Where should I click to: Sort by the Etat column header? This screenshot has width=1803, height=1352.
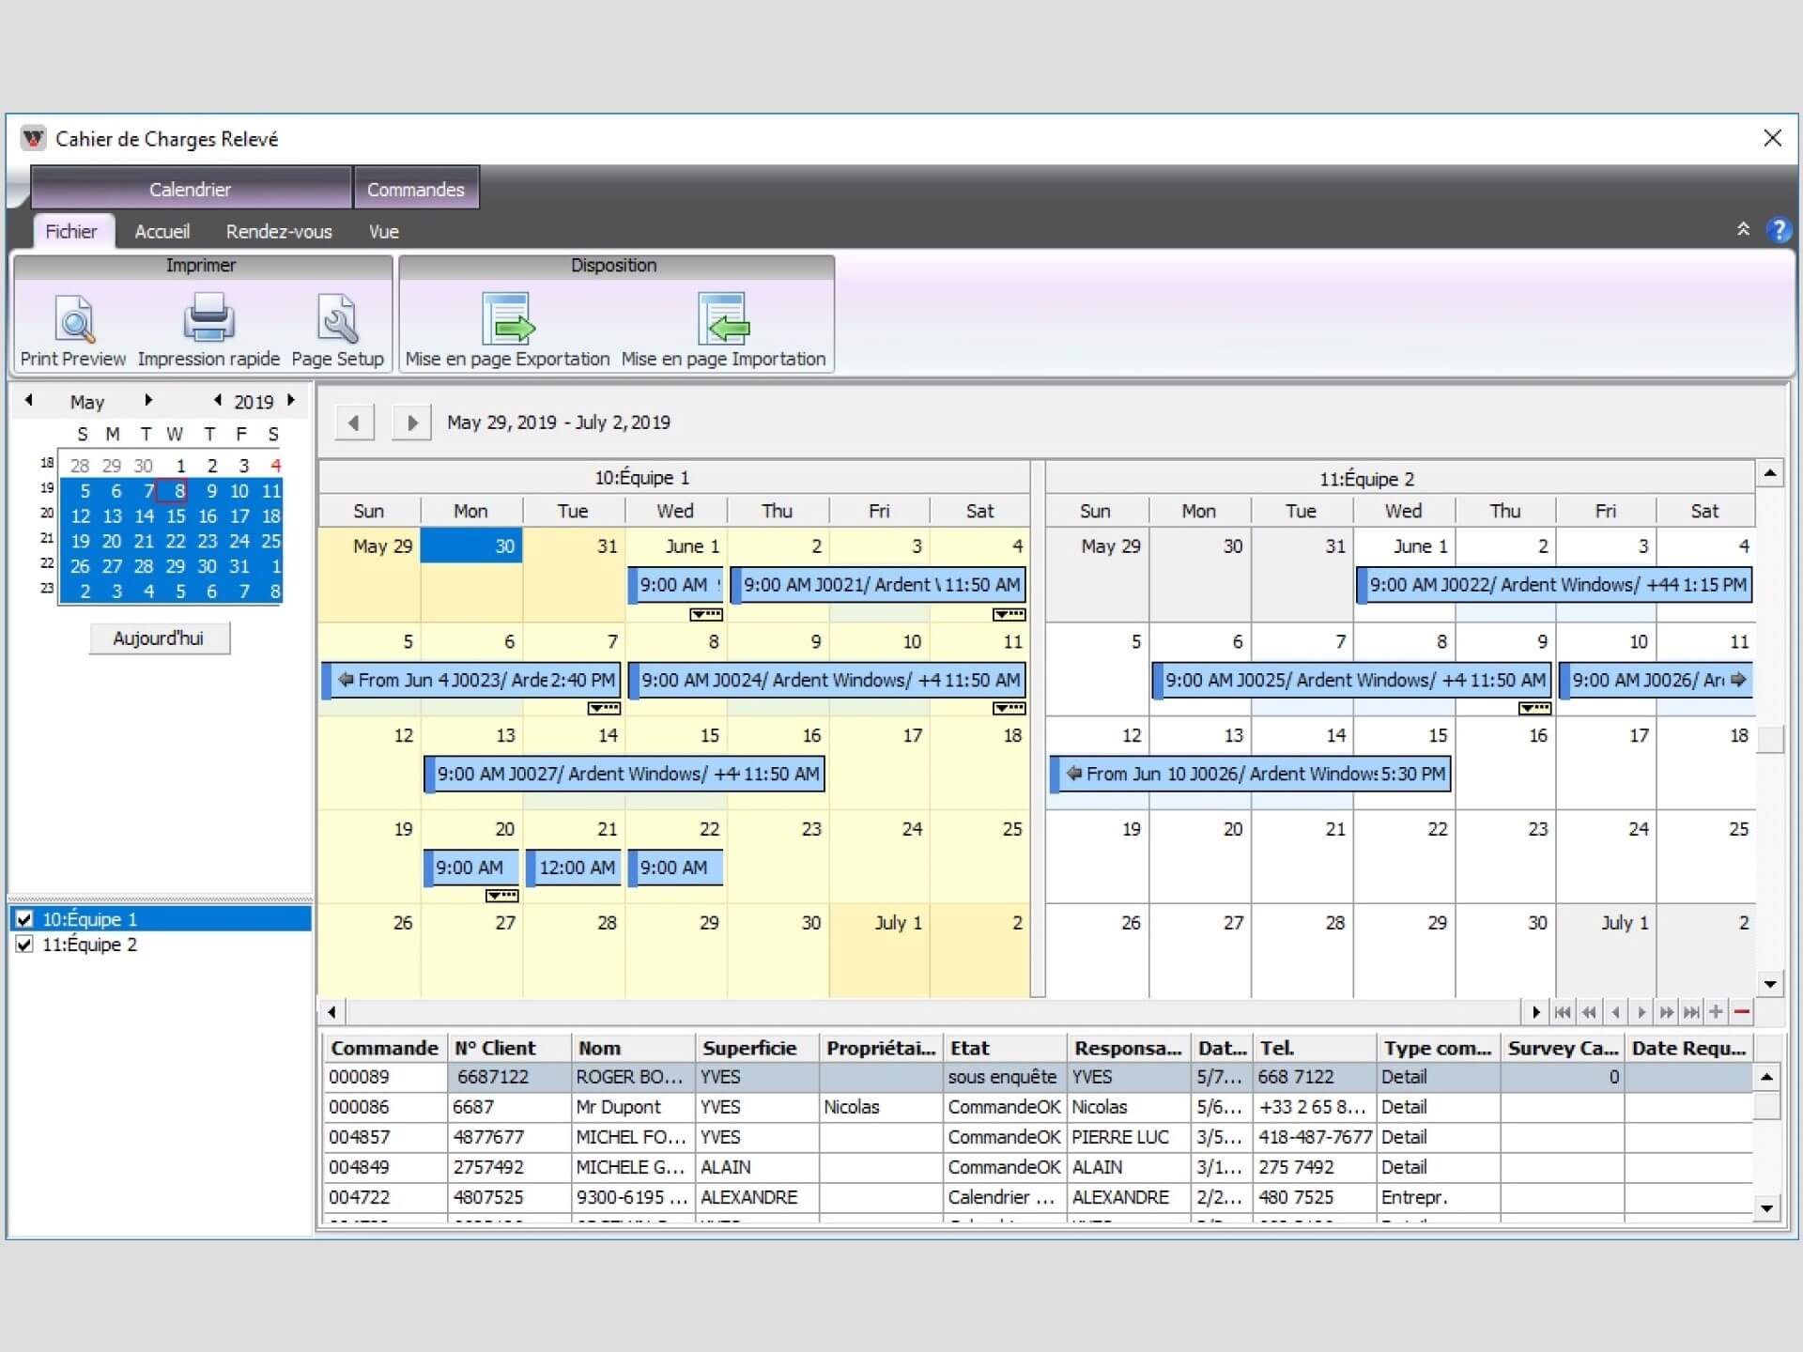pyautogui.click(x=1005, y=1048)
